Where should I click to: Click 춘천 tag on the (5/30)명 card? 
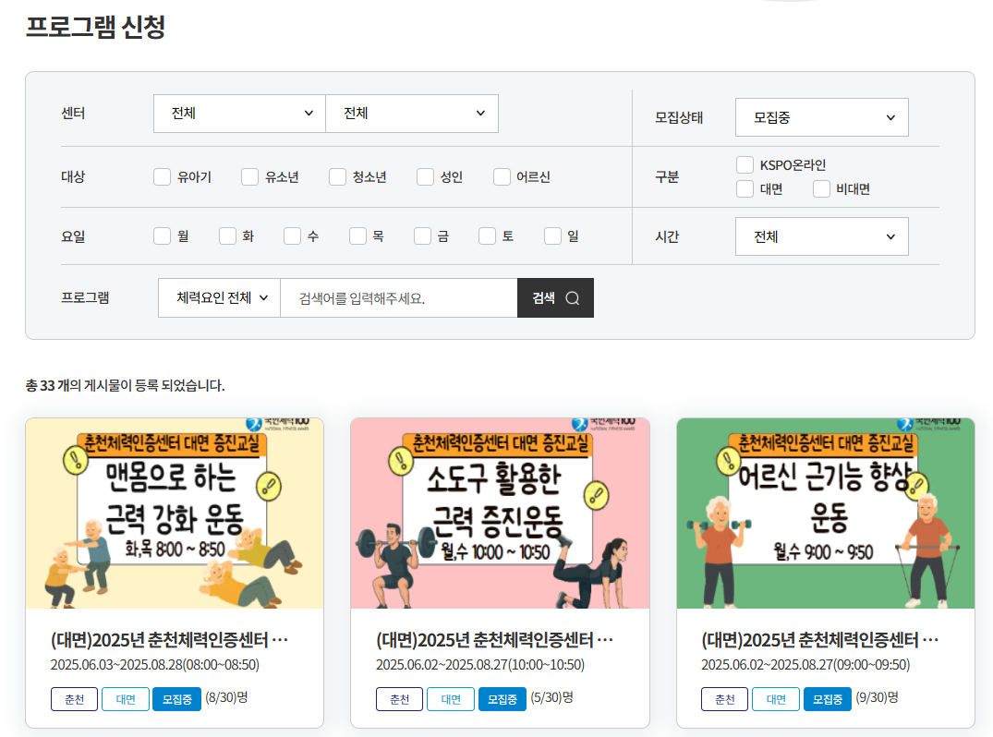tap(400, 699)
